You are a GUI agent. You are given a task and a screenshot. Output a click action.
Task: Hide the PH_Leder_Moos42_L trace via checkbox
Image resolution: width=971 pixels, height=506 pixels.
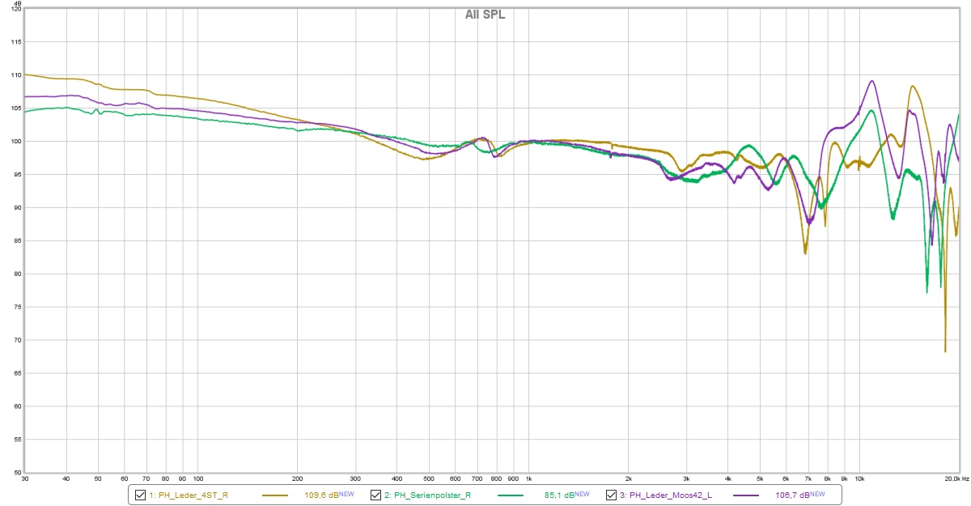[x=611, y=495]
